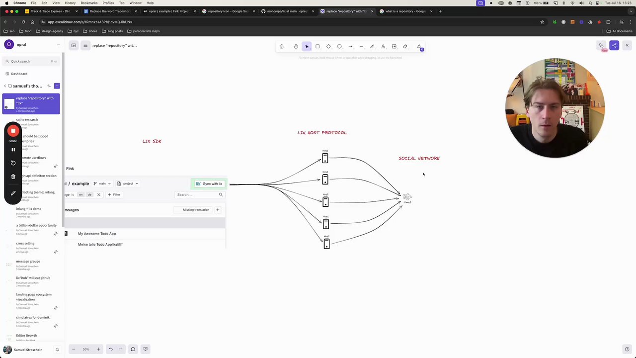Viewport: 636px width, 358px height.
Task: Open the More tools shapes menu
Action: [x=420, y=47]
